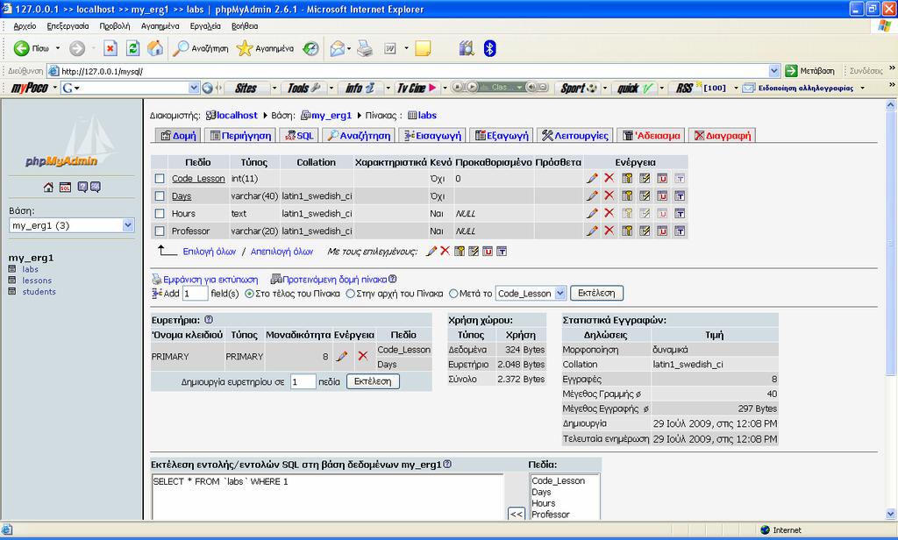Open the Αρχείο menu

tap(25, 26)
